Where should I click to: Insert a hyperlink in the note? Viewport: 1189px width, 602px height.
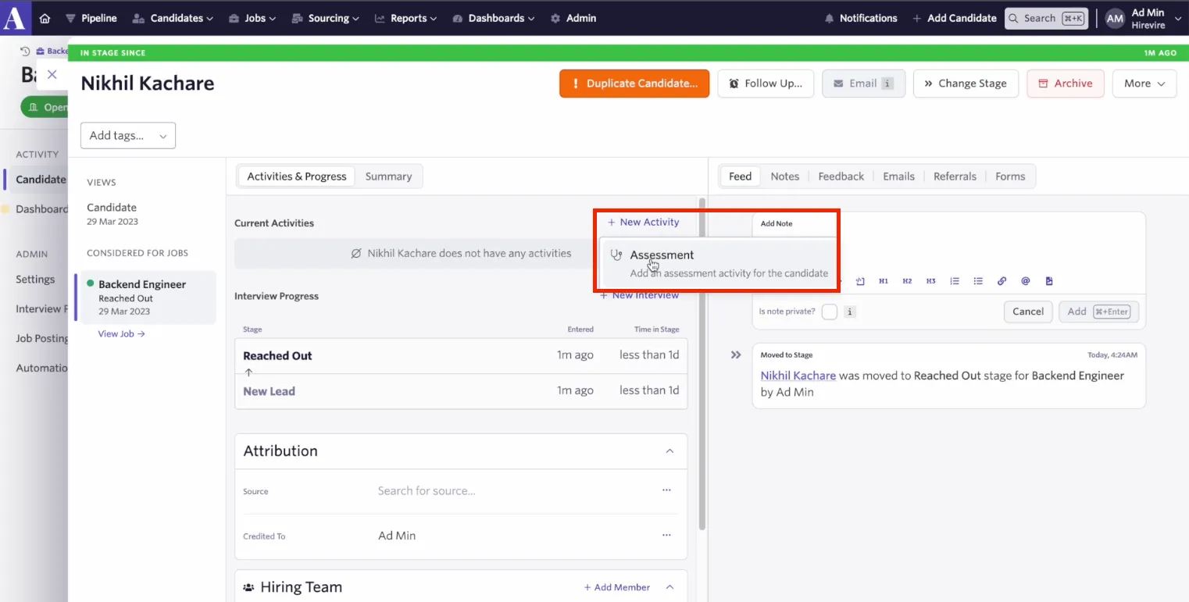click(1002, 281)
